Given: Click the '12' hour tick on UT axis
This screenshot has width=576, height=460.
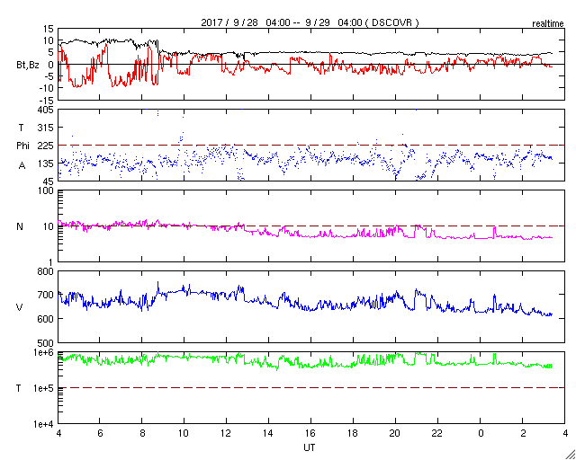Looking at the screenshot, I should click(226, 433).
